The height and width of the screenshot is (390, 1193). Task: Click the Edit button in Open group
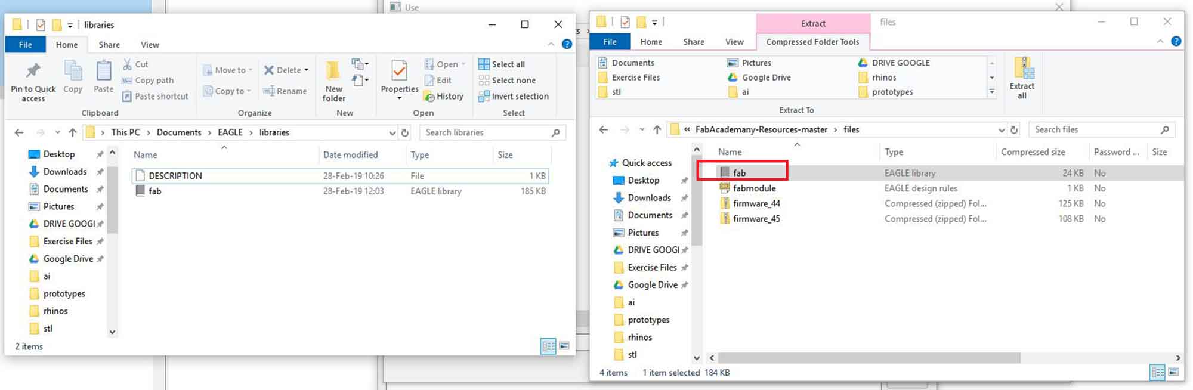(x=438, y=81)
